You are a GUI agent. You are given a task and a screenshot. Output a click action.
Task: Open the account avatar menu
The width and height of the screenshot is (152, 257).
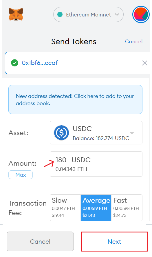pos(141,14)
